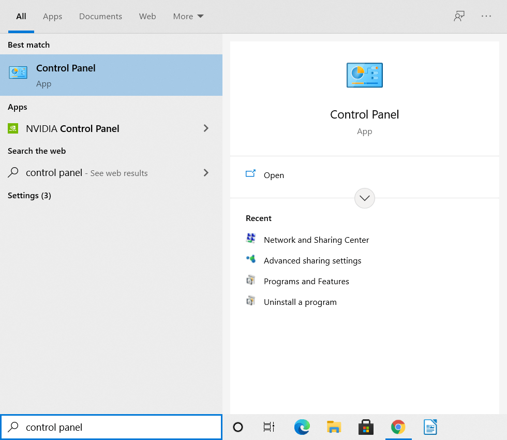Open the document writer app on taskbar
The height and width of the screenshot is (440, 507).
[x=430, y=427]
